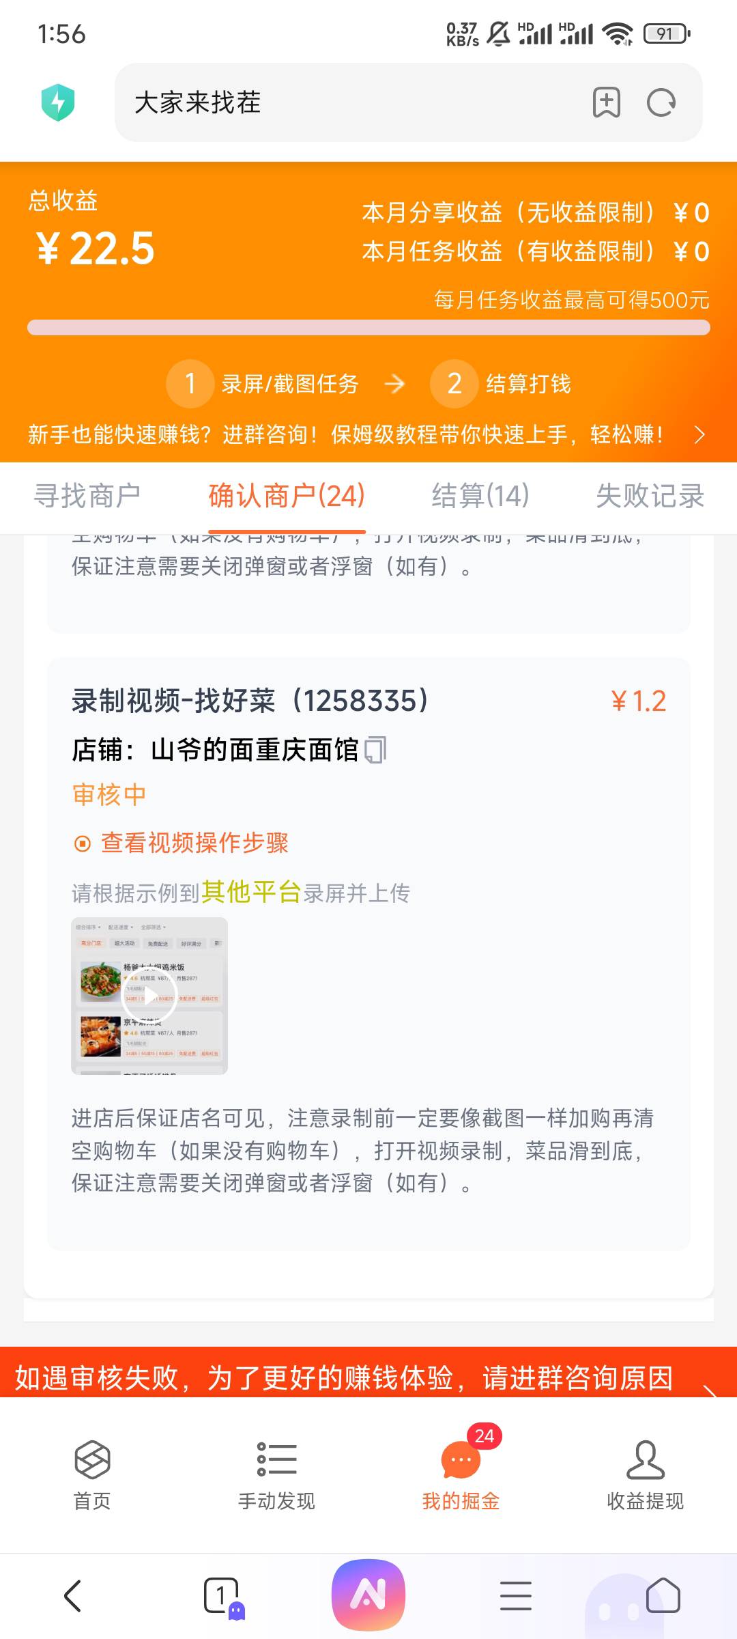Screen dimensions: 737x1639
Task: Switch to 寻找商户 tab
Action: coord(87,496)
